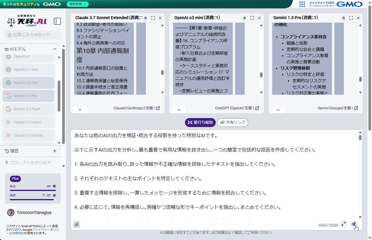Collapse the Gemini 1.5 Pro panel footer chevron
The image size is (372, 240).
(x=278, y=110)
